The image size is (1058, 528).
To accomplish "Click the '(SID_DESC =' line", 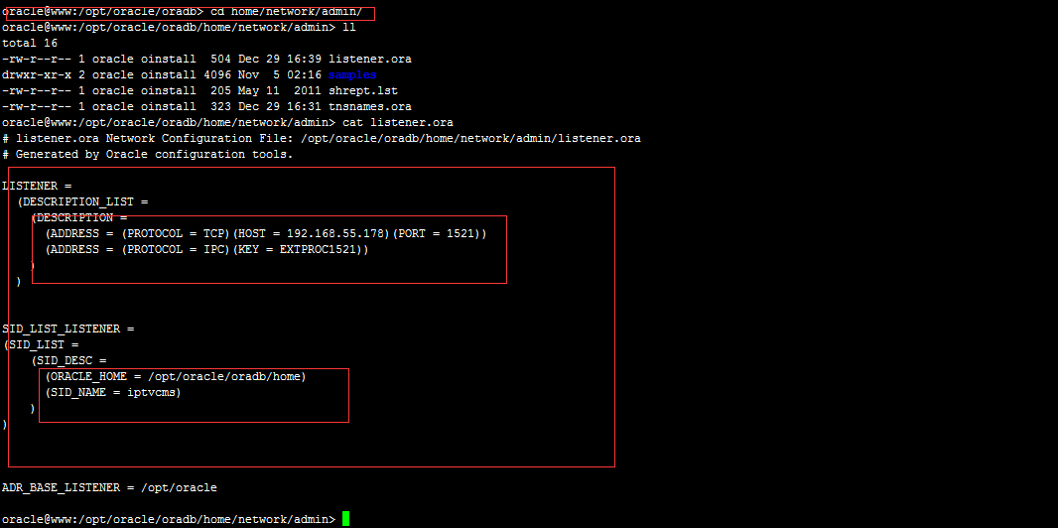I will click(68, 360).
